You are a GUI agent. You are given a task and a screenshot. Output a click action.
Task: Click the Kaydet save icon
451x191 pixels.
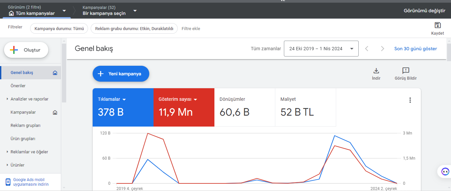(437, 26)
